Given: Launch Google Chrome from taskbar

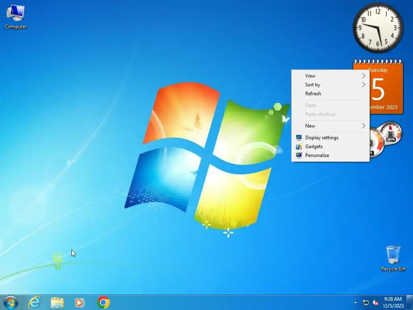Looking at the screenshot, I should (x=103, y=302).
